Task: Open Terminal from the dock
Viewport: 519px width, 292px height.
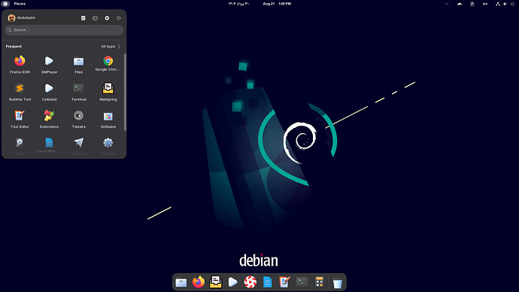Action: 302,281
